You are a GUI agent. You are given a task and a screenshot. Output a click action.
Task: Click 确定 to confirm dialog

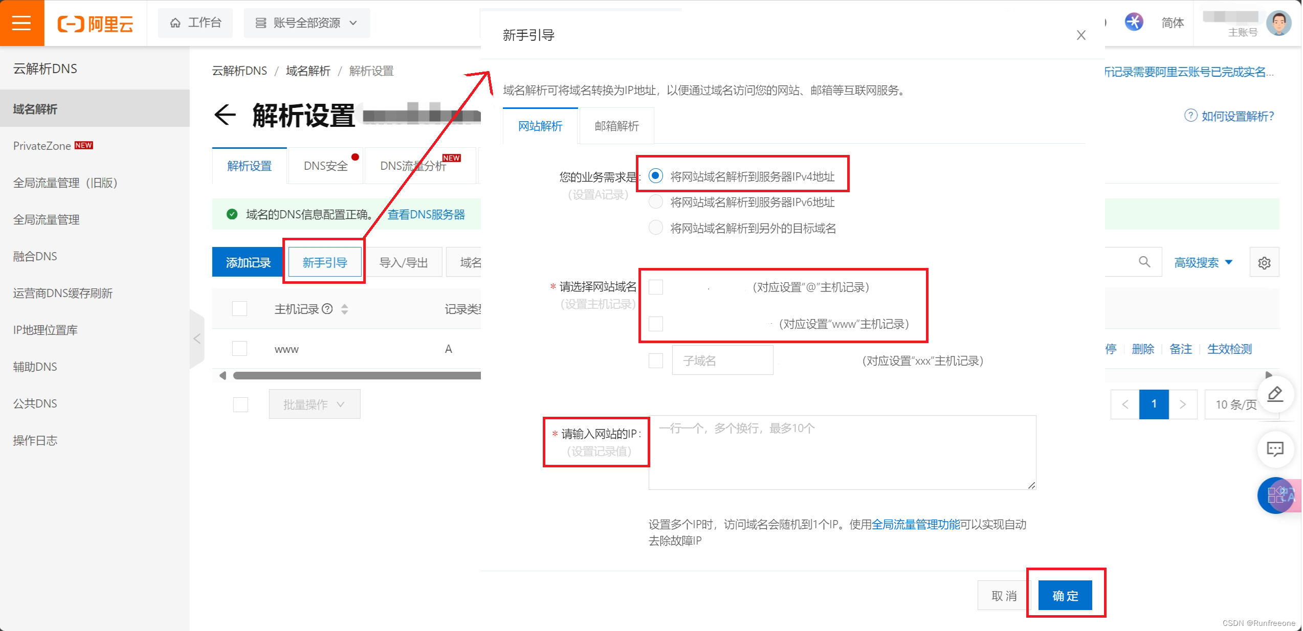1065,596
